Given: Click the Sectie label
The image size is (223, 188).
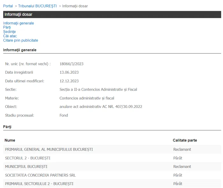Looking at the screenshot, I should (11, 90).
